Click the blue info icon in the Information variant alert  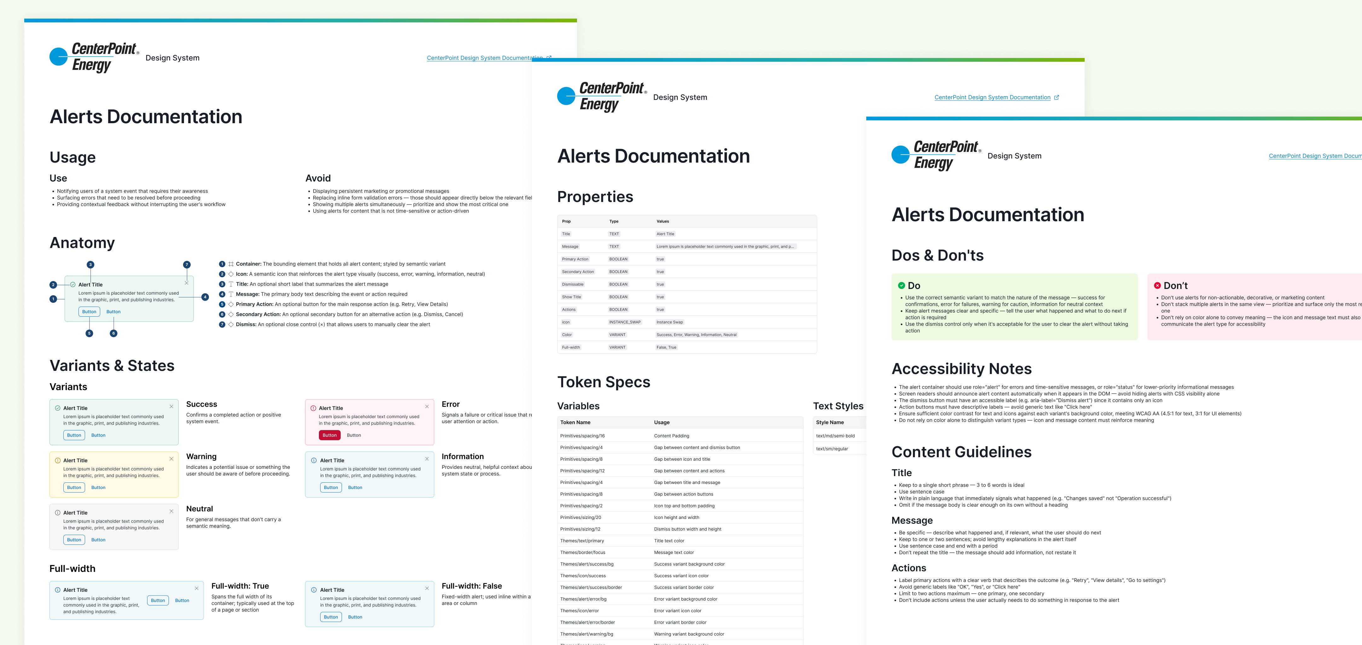tap(314, 460)
